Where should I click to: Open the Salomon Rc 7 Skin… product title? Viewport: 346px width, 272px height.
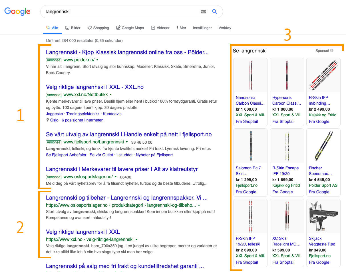pos(248,171)
